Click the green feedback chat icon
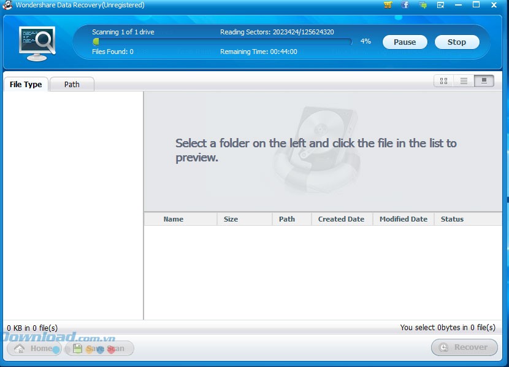 [423, 5]
